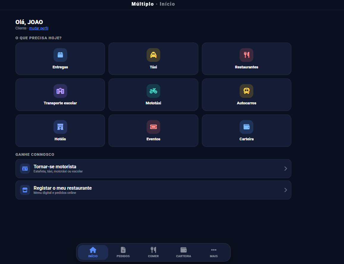Click the ID card icon beside Tornar-se motorista
344x264 pixels.
pyautogui.click(x=25, y=169)
